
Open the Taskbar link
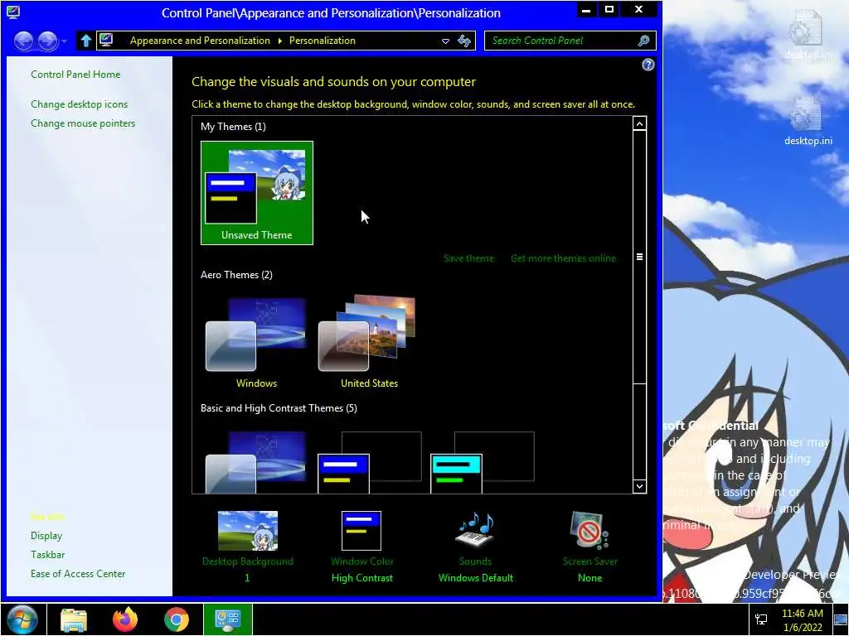coord(47,554)
